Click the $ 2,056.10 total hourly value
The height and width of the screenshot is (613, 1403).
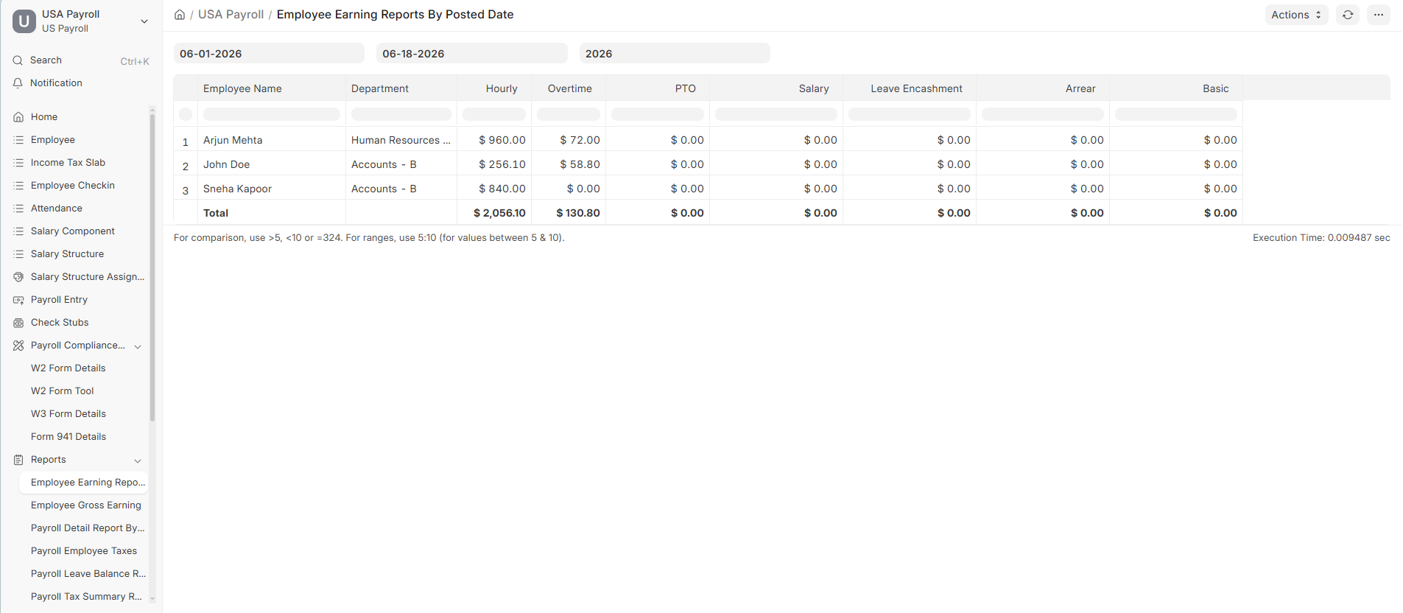[499, 213]
